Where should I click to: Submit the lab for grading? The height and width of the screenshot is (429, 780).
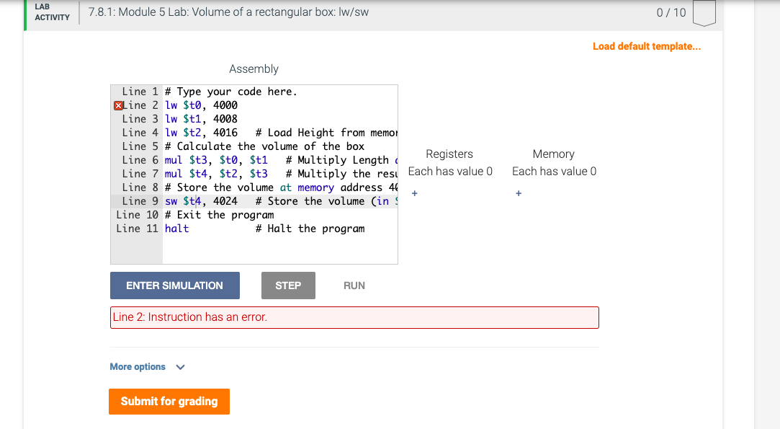tap(169, 402)
